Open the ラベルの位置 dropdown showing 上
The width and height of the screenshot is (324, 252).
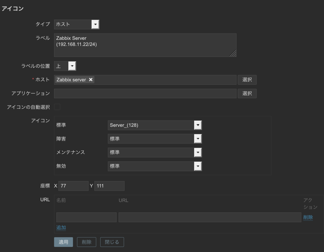click(65, 66)
